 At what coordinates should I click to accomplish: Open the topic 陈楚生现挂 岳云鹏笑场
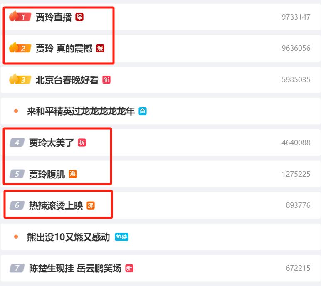point(75,268)
